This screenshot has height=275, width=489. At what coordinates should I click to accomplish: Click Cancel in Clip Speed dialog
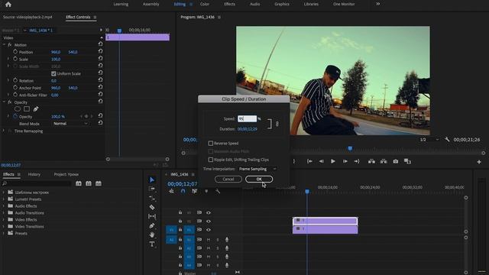(x=228, y=179)
